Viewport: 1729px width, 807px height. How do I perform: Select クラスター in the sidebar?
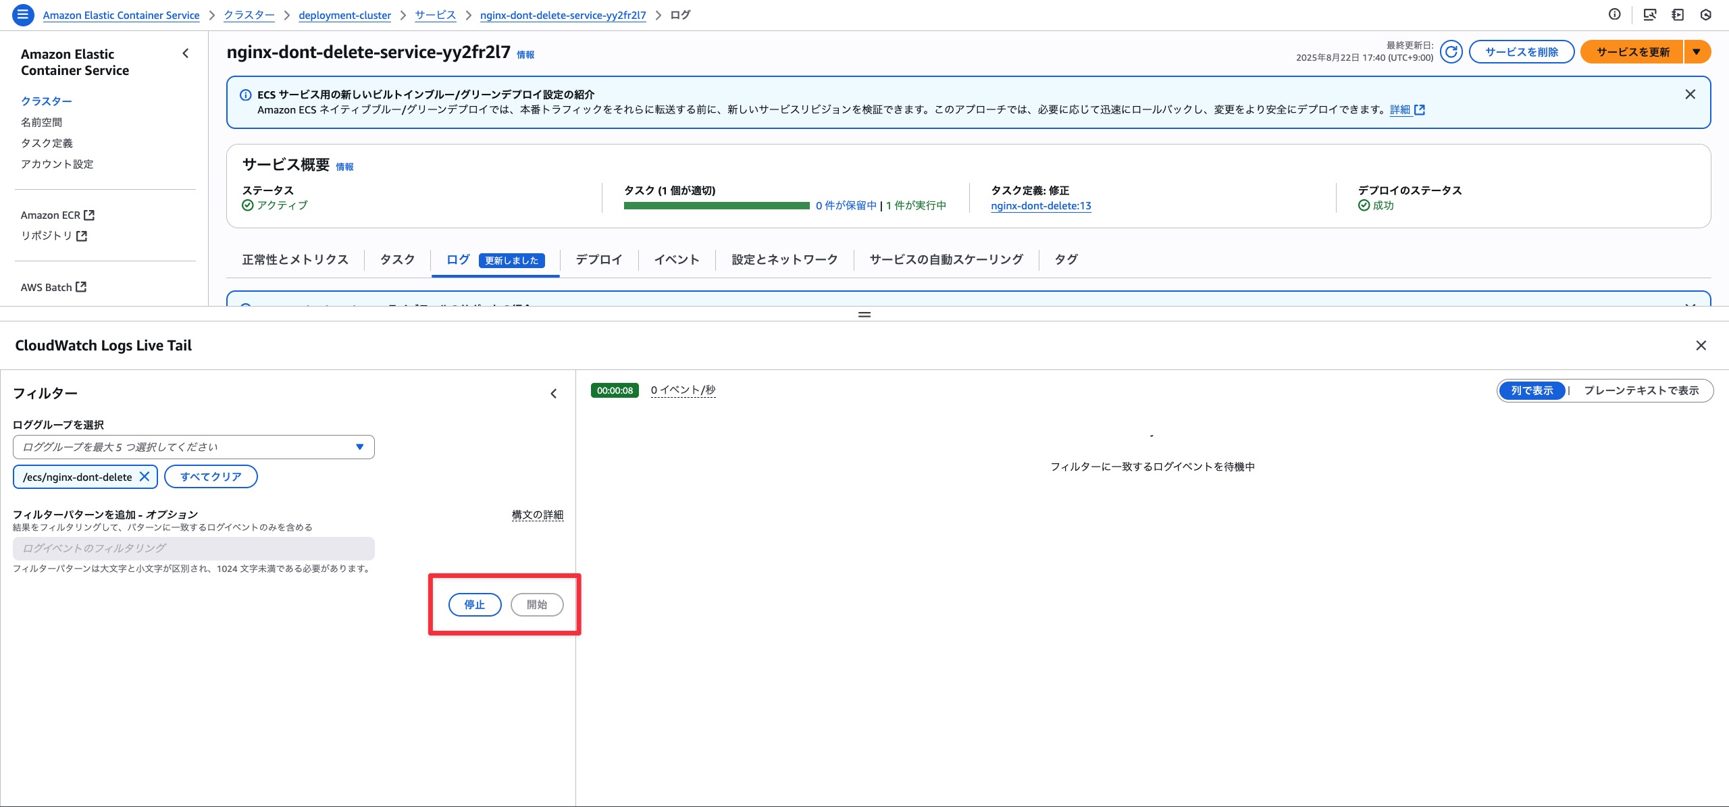pos(47,101)
